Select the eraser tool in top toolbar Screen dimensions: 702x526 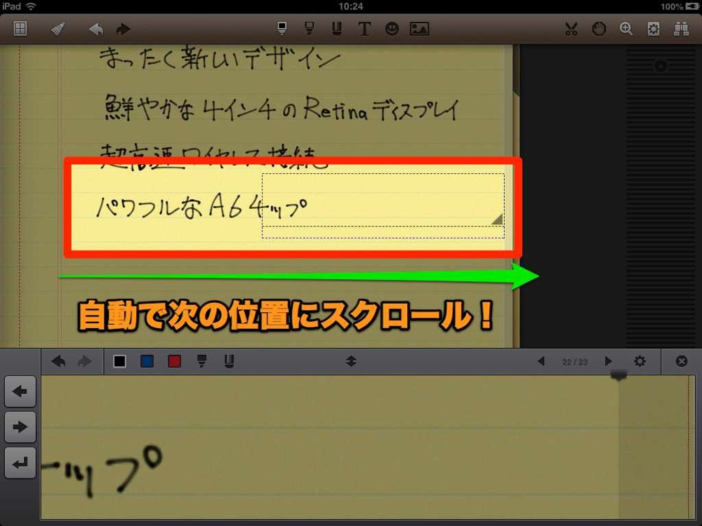click(x=337, y=29)
